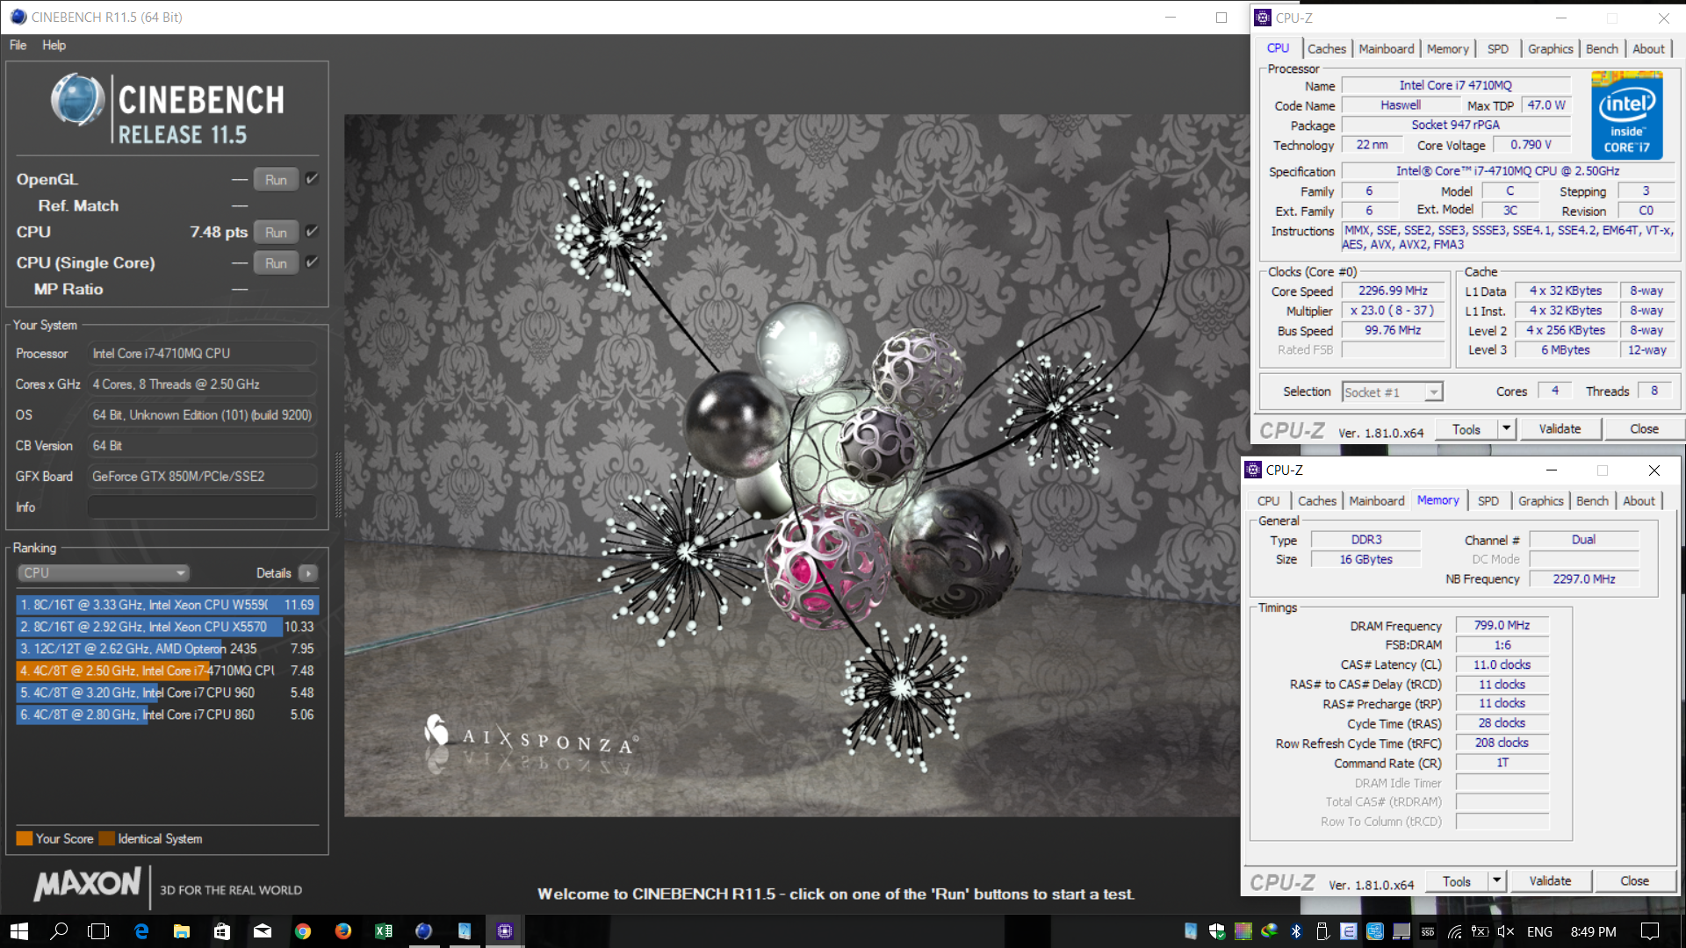The height and width of the screenshot is (948, 1686).
Task: Click the 8:49 PM clock
Action: [1593, 931]
